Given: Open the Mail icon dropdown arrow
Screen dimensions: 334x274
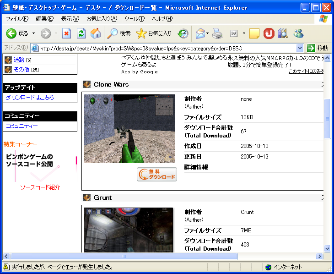Looking at the screenshot, I should (x=207, y=33).
